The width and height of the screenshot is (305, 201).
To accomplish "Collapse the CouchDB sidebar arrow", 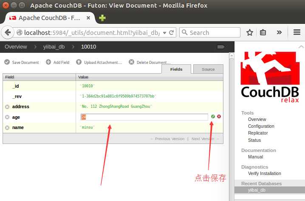I will [x=301, y=47].
